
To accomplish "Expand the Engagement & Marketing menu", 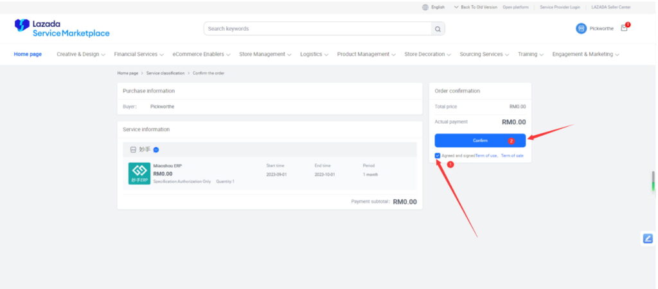I will [586, 54].
